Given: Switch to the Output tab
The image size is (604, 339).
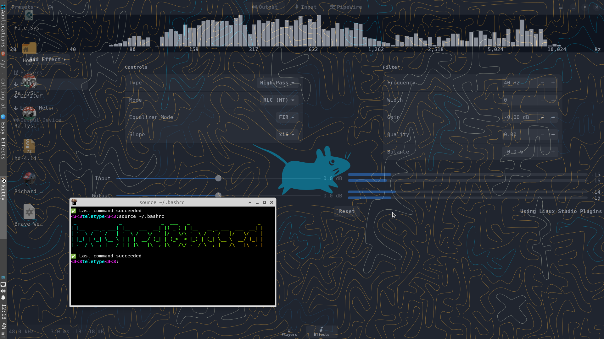Looking at the screenshot, I should point(265,7).
